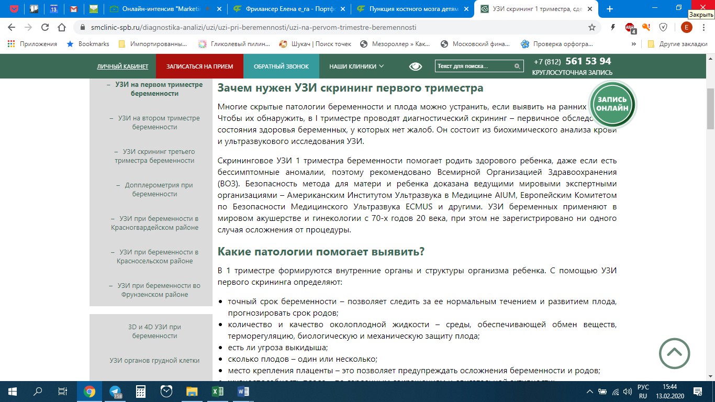Open the Windows Start menu

[12, 392]
